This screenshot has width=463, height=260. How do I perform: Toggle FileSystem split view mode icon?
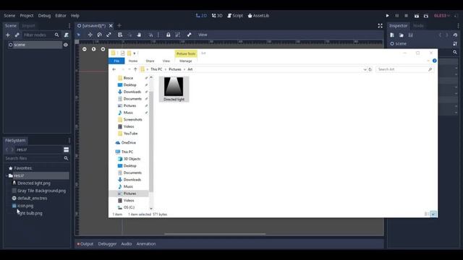pos(66,149)
